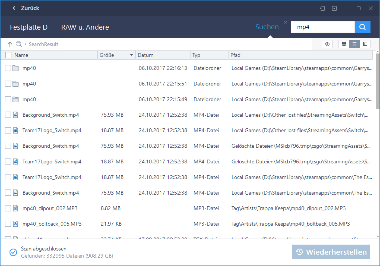Image resolution: width=380 pixels, height=266 pixels.
Task: Click file icon of mp40_boltback_005.MP3
Action: (16, 224)
